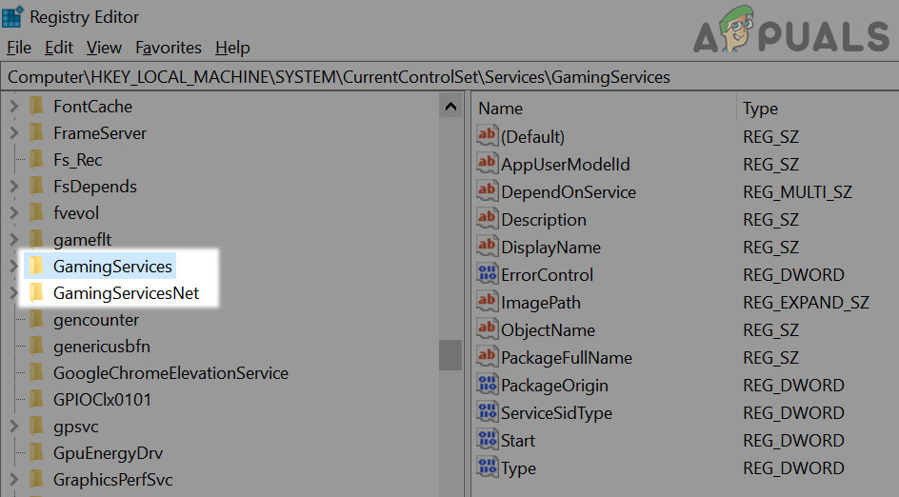Click the ImagePath string value icon
This screenshot has width=899, height=497.
(x=487, y=302)
